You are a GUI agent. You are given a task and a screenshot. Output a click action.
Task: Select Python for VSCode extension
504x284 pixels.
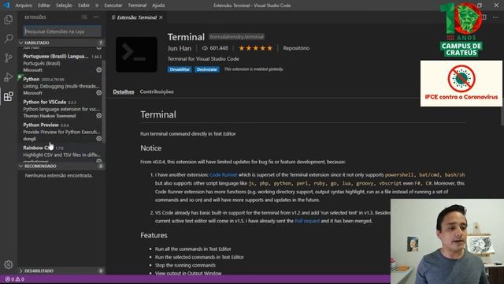click(61, 109)
